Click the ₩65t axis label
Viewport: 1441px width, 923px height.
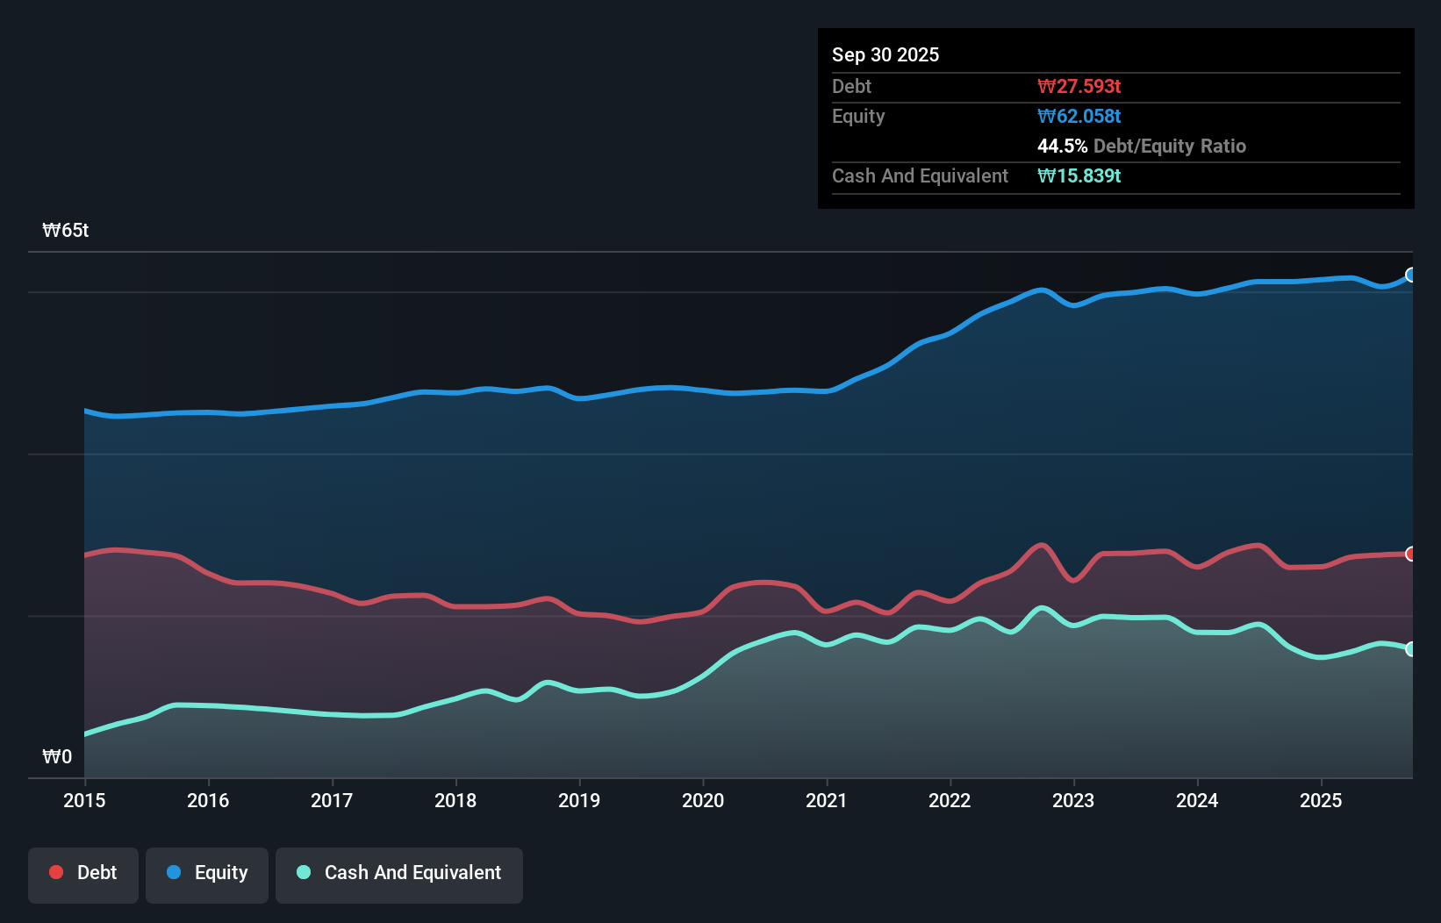click(65, 230)
